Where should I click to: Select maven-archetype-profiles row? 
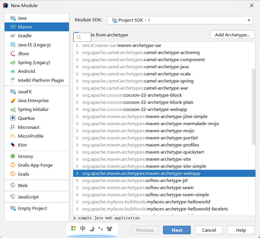click(164, 145)
